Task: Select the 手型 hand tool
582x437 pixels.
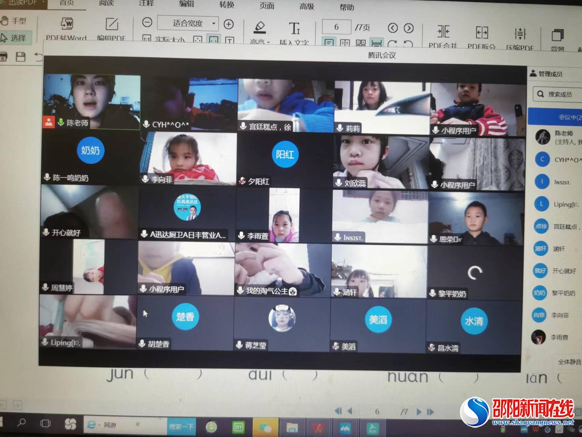Action: pyautogui.click(x=14, y=21)
